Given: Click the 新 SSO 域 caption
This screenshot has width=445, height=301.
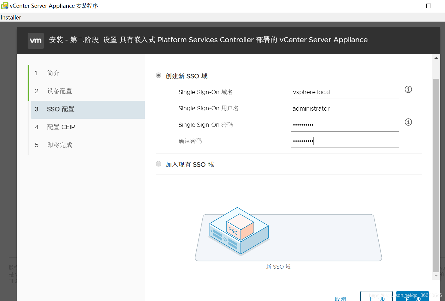Looking at the screenshot, I should pos(278,267).
